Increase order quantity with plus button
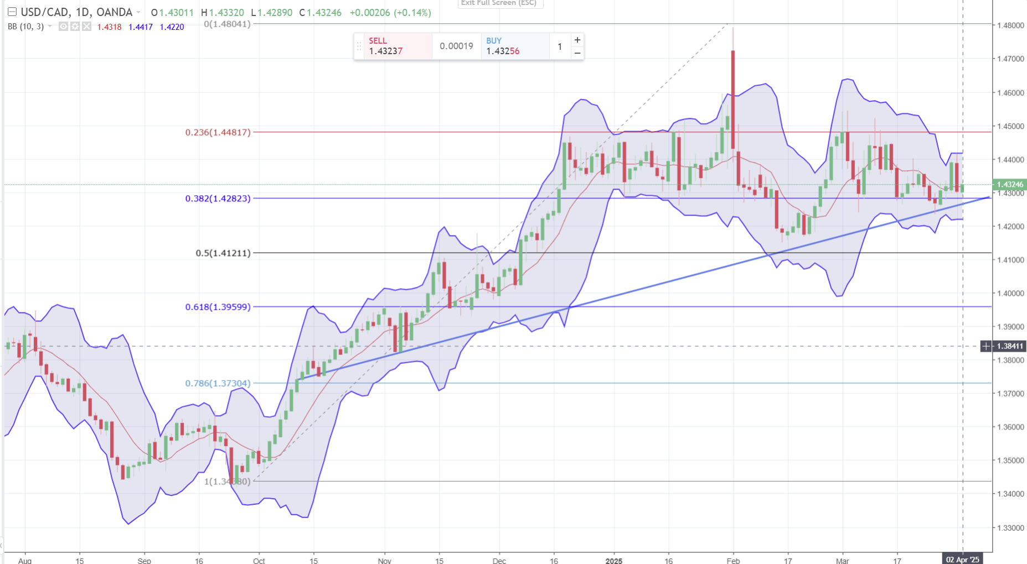1027x564 pixels. point(577,40)
